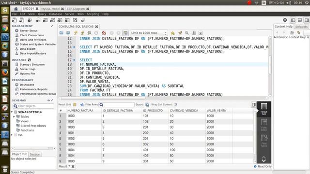Screen dimensions: 310x174
Task: Refresh the result set icon
Action: tap(82, 104)
